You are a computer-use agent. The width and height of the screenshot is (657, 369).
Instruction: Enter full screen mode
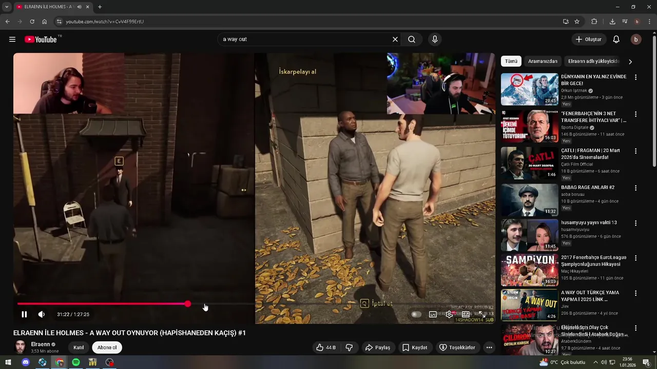coord(482,314)
